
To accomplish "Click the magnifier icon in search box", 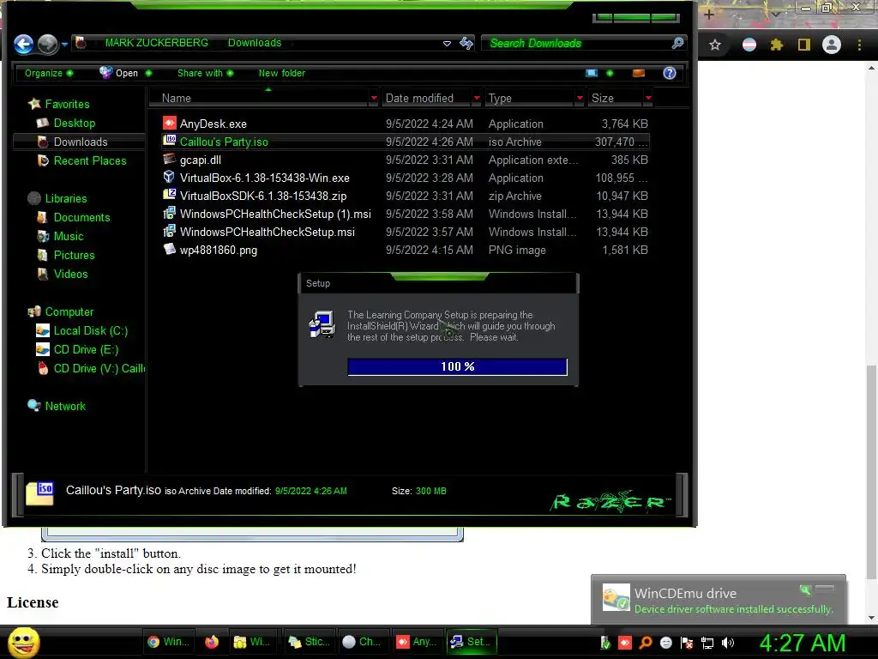I will click(x=677, y=43).
